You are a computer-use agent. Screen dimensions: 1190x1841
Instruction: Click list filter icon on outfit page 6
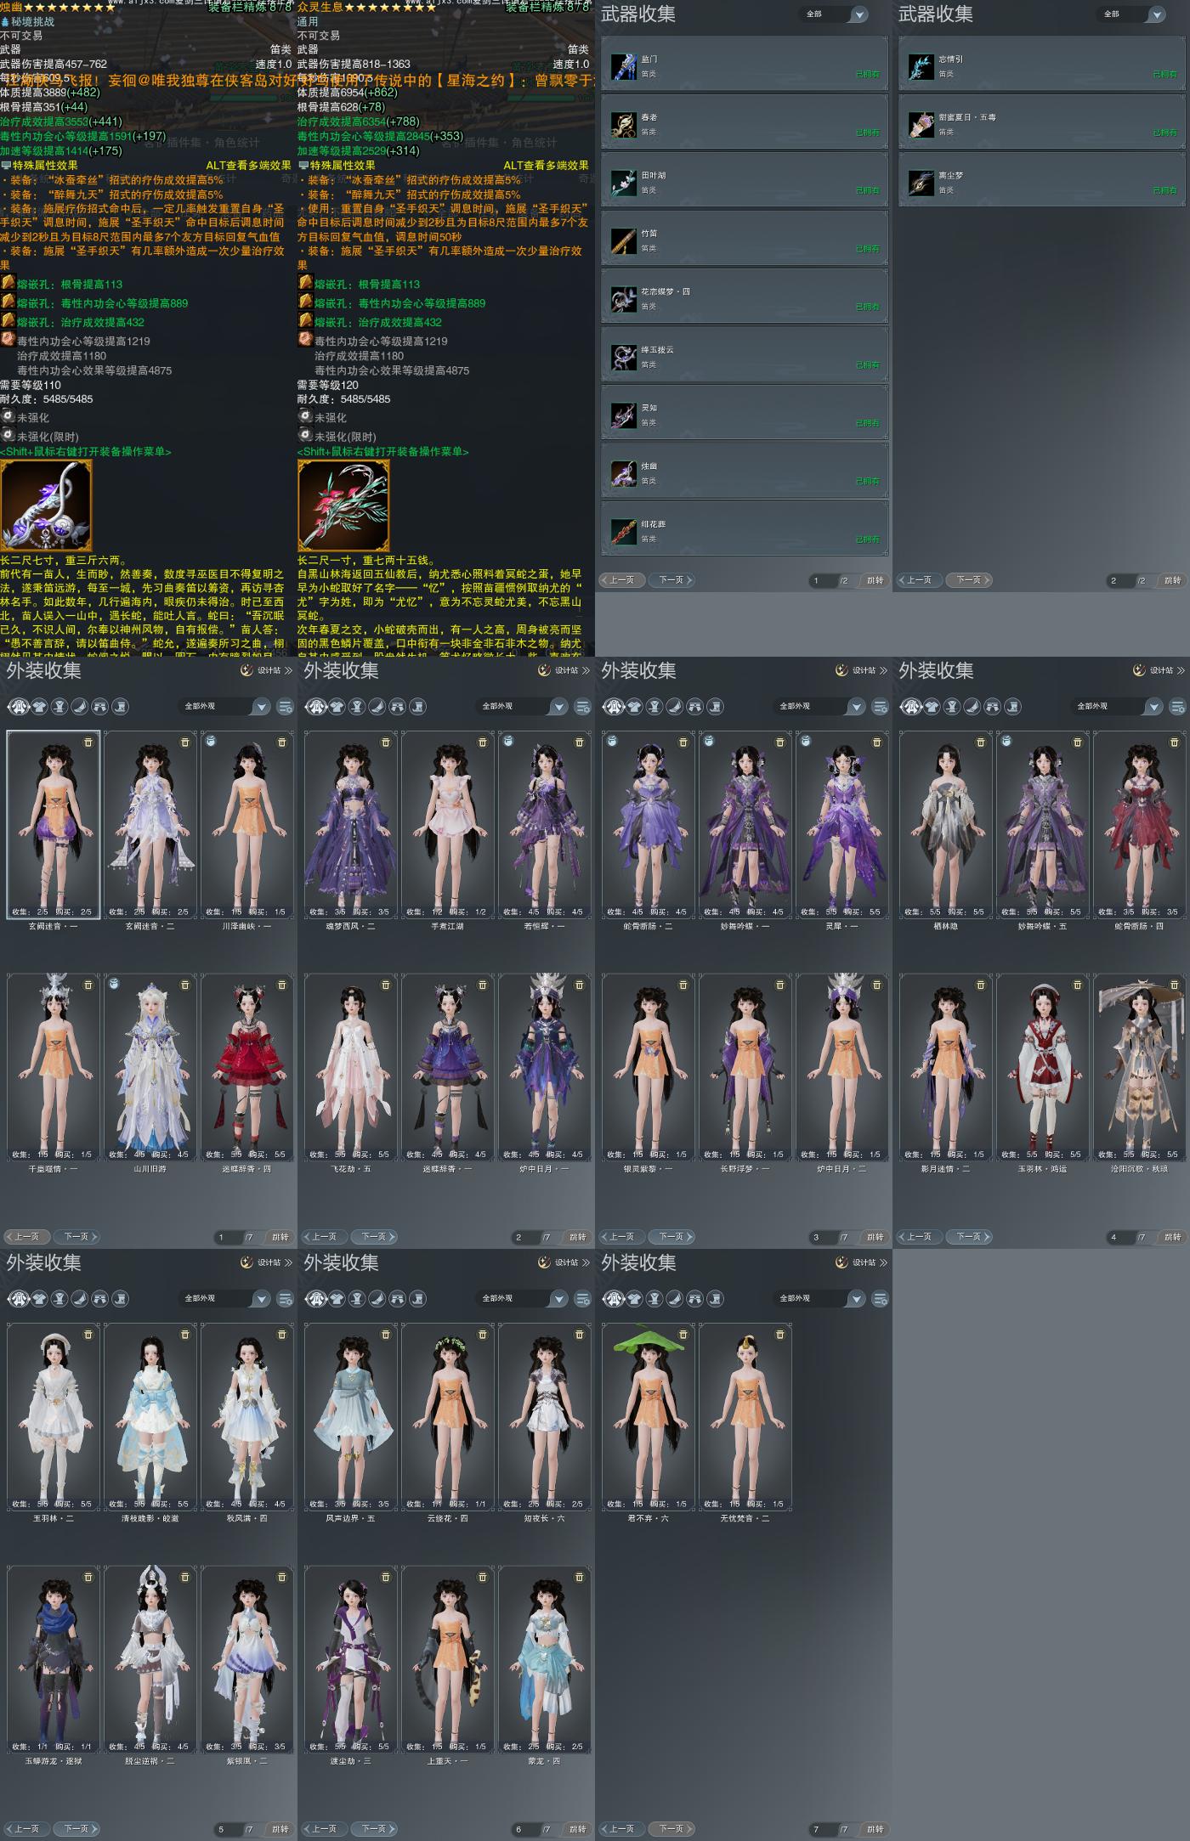point(583,1299)
